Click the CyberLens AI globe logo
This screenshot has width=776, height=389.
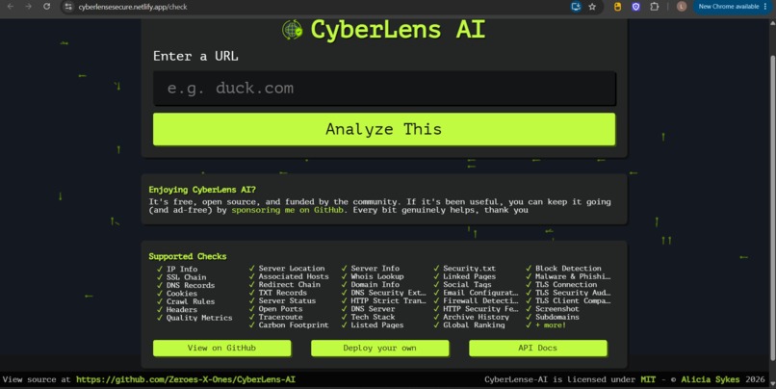[292, 30]
